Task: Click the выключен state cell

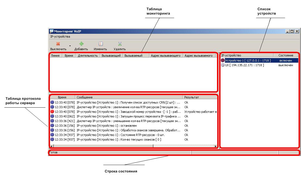Action: pos(286,65)
